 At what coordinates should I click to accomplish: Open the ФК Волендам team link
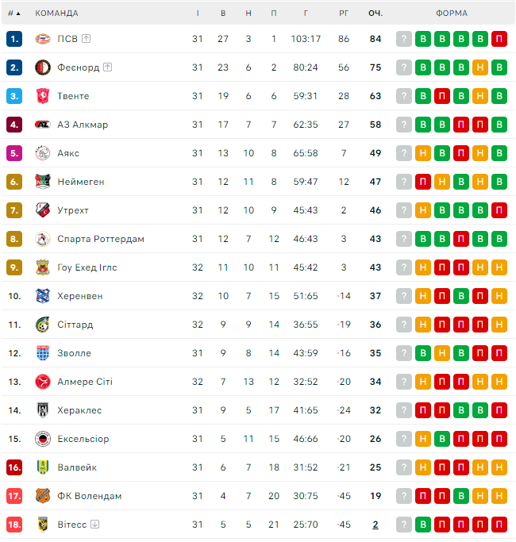click(x=90, y=496)
